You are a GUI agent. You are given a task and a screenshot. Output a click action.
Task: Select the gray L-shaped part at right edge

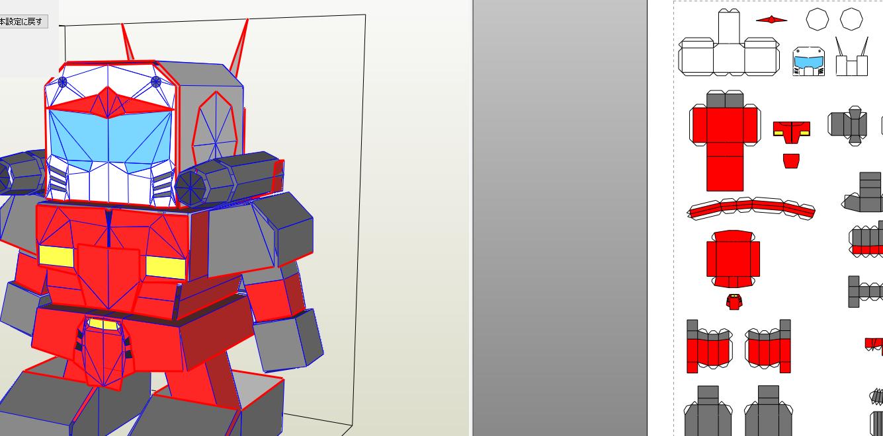(x=864, y=192)
